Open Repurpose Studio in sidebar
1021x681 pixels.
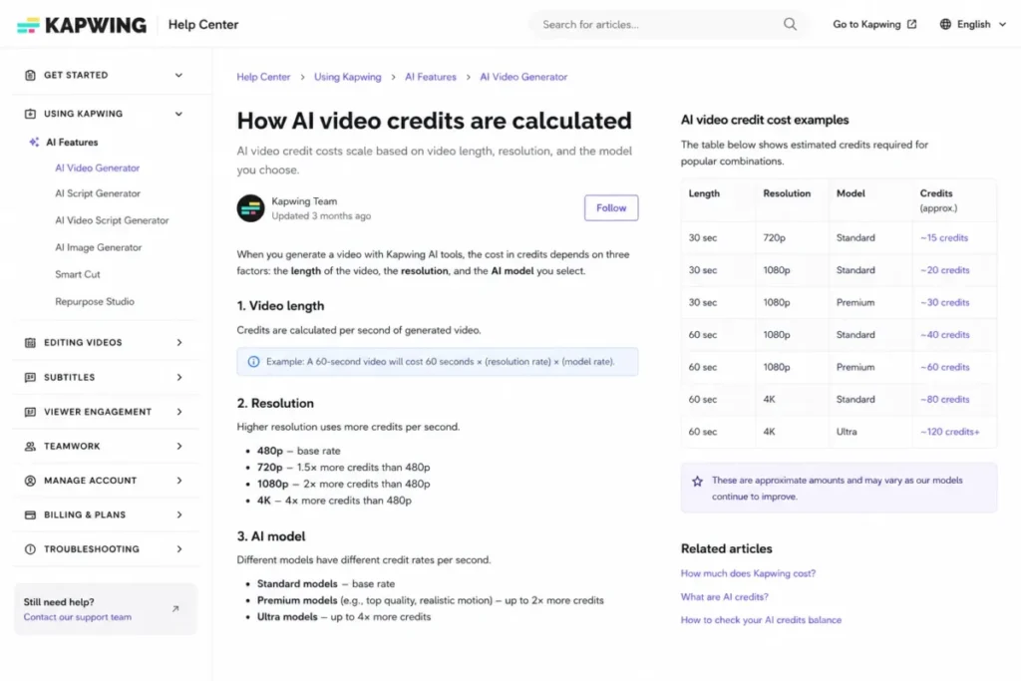(x=95, y=301)
